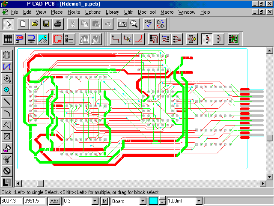Open the Edit menu
The width and height of the screenshot is (274, 206).
click(x=27, y=12)
